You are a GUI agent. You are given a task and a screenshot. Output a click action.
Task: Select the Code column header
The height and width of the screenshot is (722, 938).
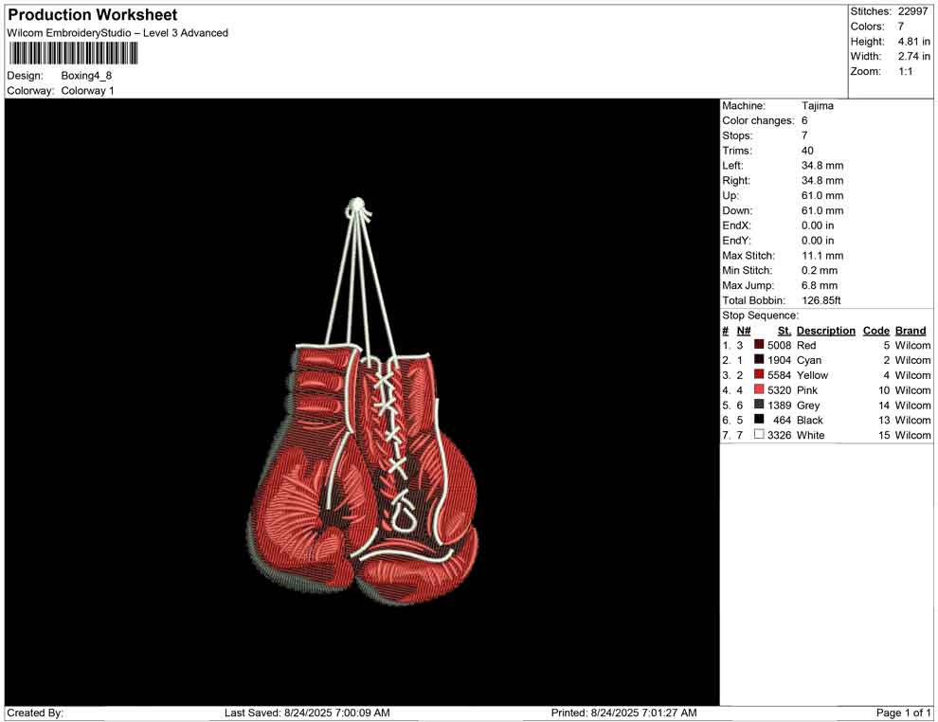coord(875,331)
